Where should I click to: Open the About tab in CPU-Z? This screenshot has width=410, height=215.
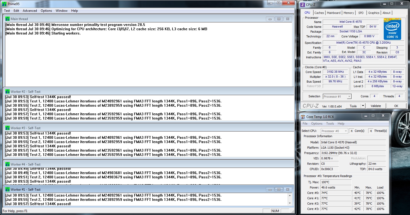click(x=386, y=13)
